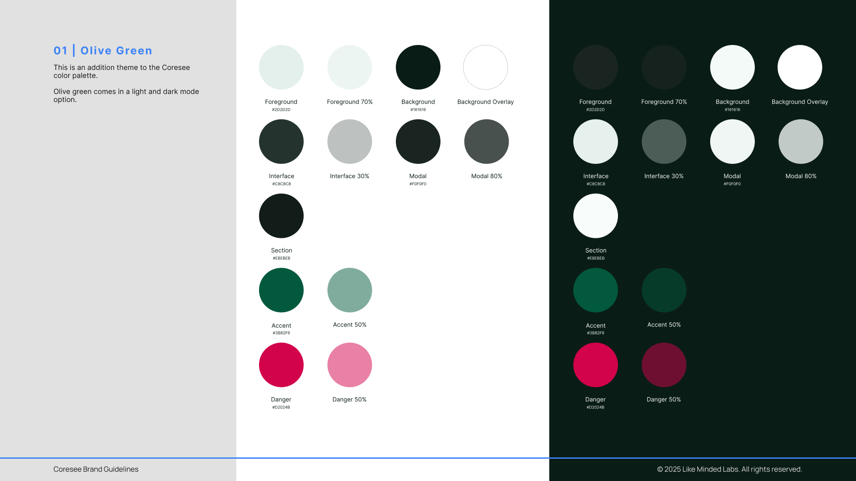
Task: Click the light mode Foreground swatch
Action: coord(281,67)
